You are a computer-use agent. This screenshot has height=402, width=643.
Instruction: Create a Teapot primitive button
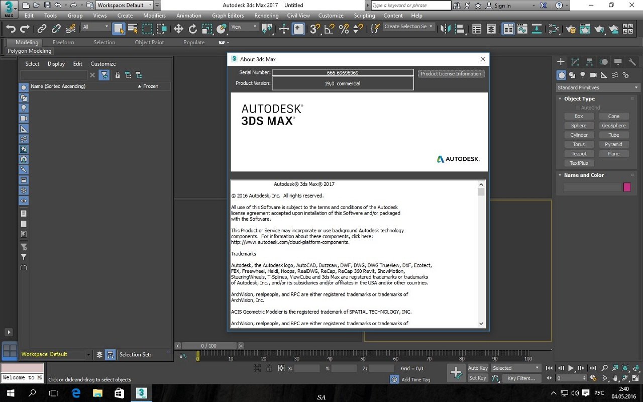click(579, 154)
